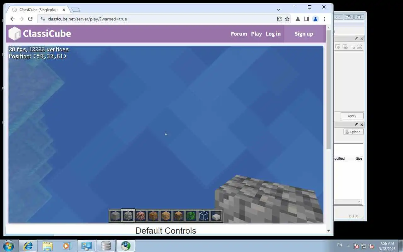Screen dimensions: 403x252
Task: Click the ClassiCube logo
Action: point(40,34)
